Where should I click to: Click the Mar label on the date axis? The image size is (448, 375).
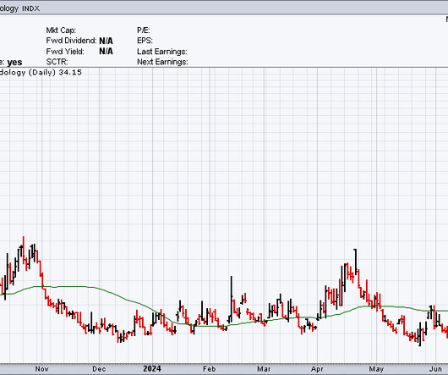point(264,369)
